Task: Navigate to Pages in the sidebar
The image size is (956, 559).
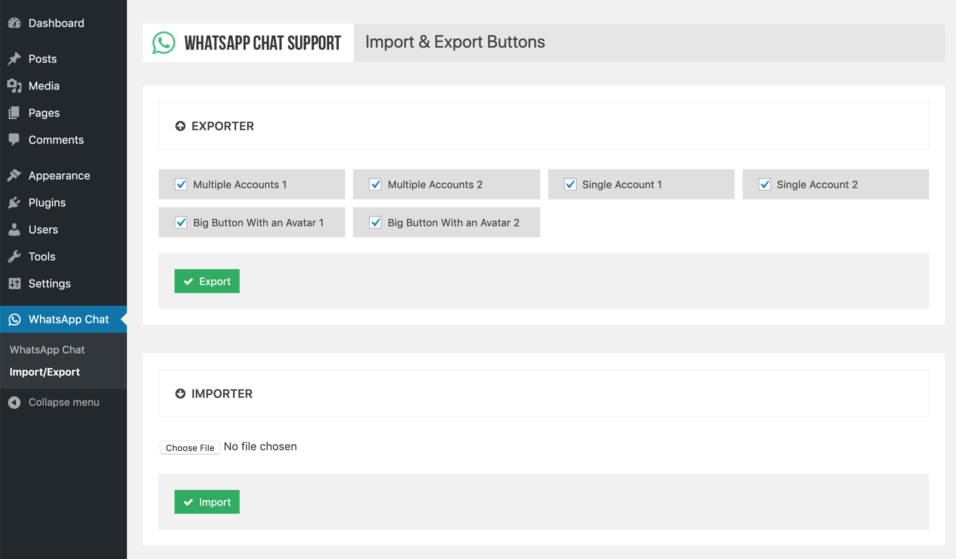Action: [x=63, y=113]
